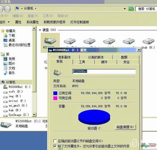Click Disk Cleanup button
The image size is (157, 150).
125,127
